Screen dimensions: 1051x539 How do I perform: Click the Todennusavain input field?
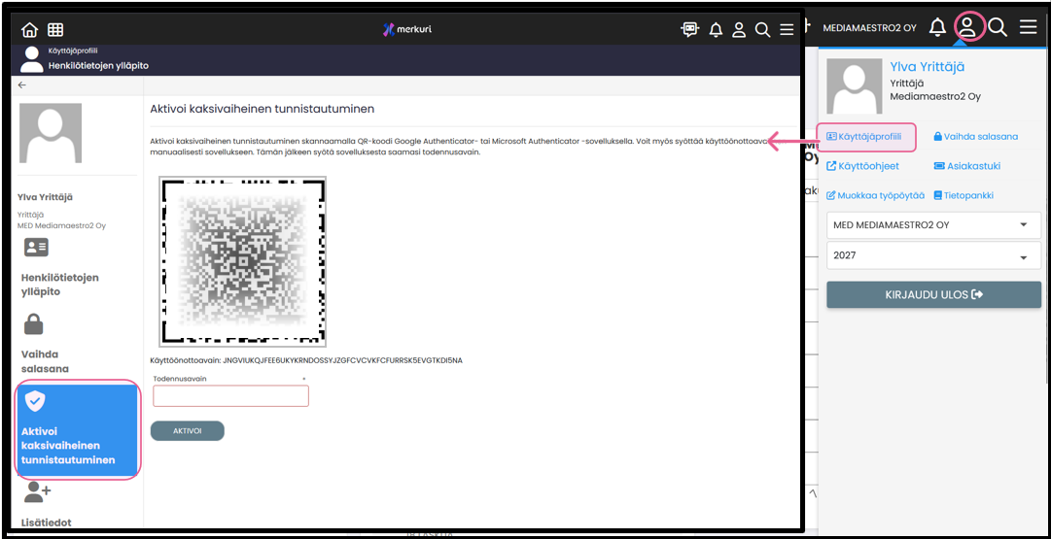(230, 395)
